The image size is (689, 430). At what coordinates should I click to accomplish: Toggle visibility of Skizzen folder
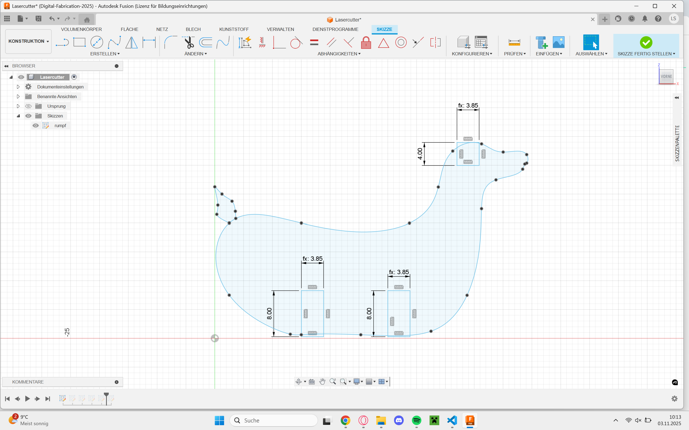click(28, 116)
